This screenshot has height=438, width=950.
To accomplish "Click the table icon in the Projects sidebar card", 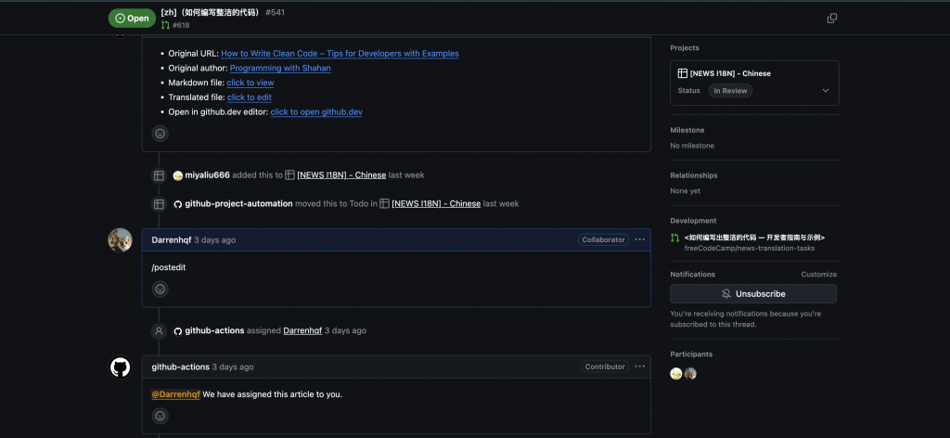I will click(x=682, y=73).
